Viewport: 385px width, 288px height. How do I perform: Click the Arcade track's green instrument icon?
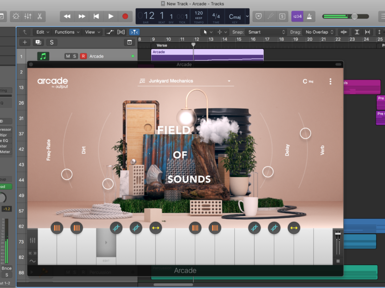coord(43,56)
